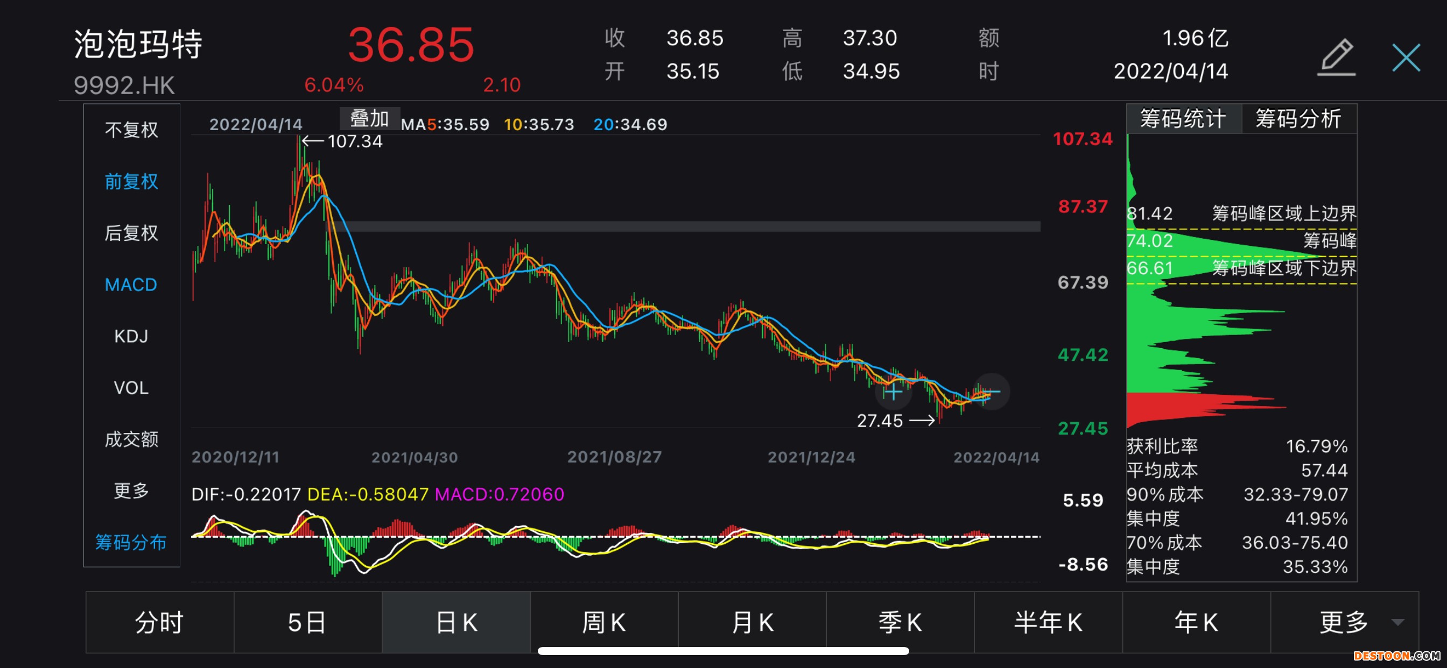Toggle 筹码分布 chip distribution panel

point(131,542)
